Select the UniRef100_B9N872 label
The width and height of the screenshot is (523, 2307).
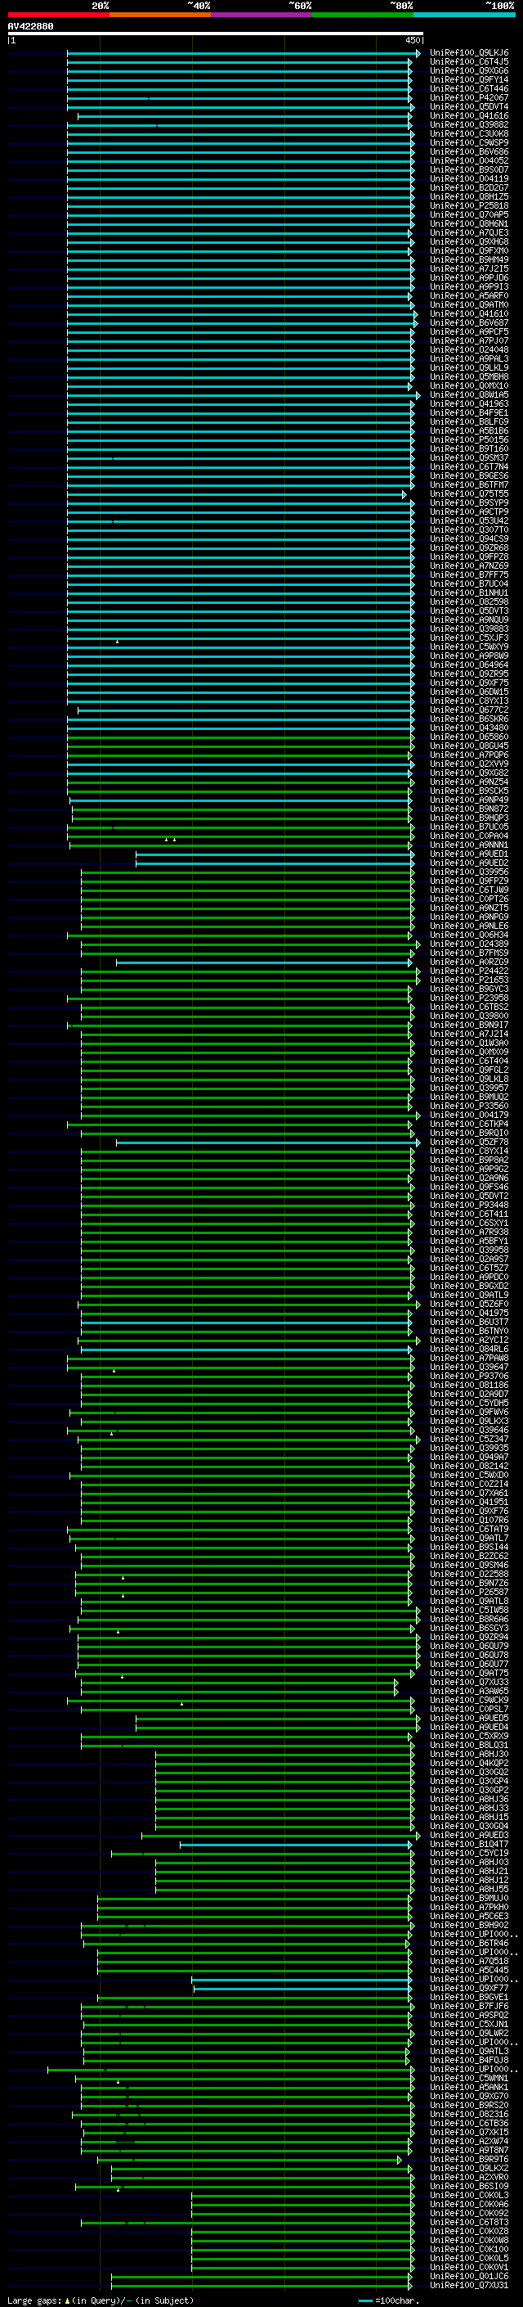[469, 809]
